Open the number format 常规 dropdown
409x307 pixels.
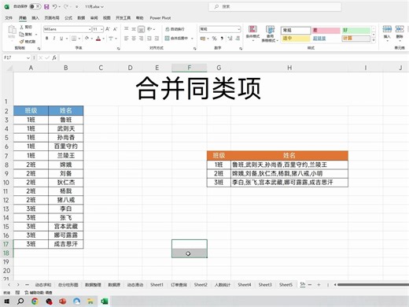pyautogui.click(x=238, y=29)
